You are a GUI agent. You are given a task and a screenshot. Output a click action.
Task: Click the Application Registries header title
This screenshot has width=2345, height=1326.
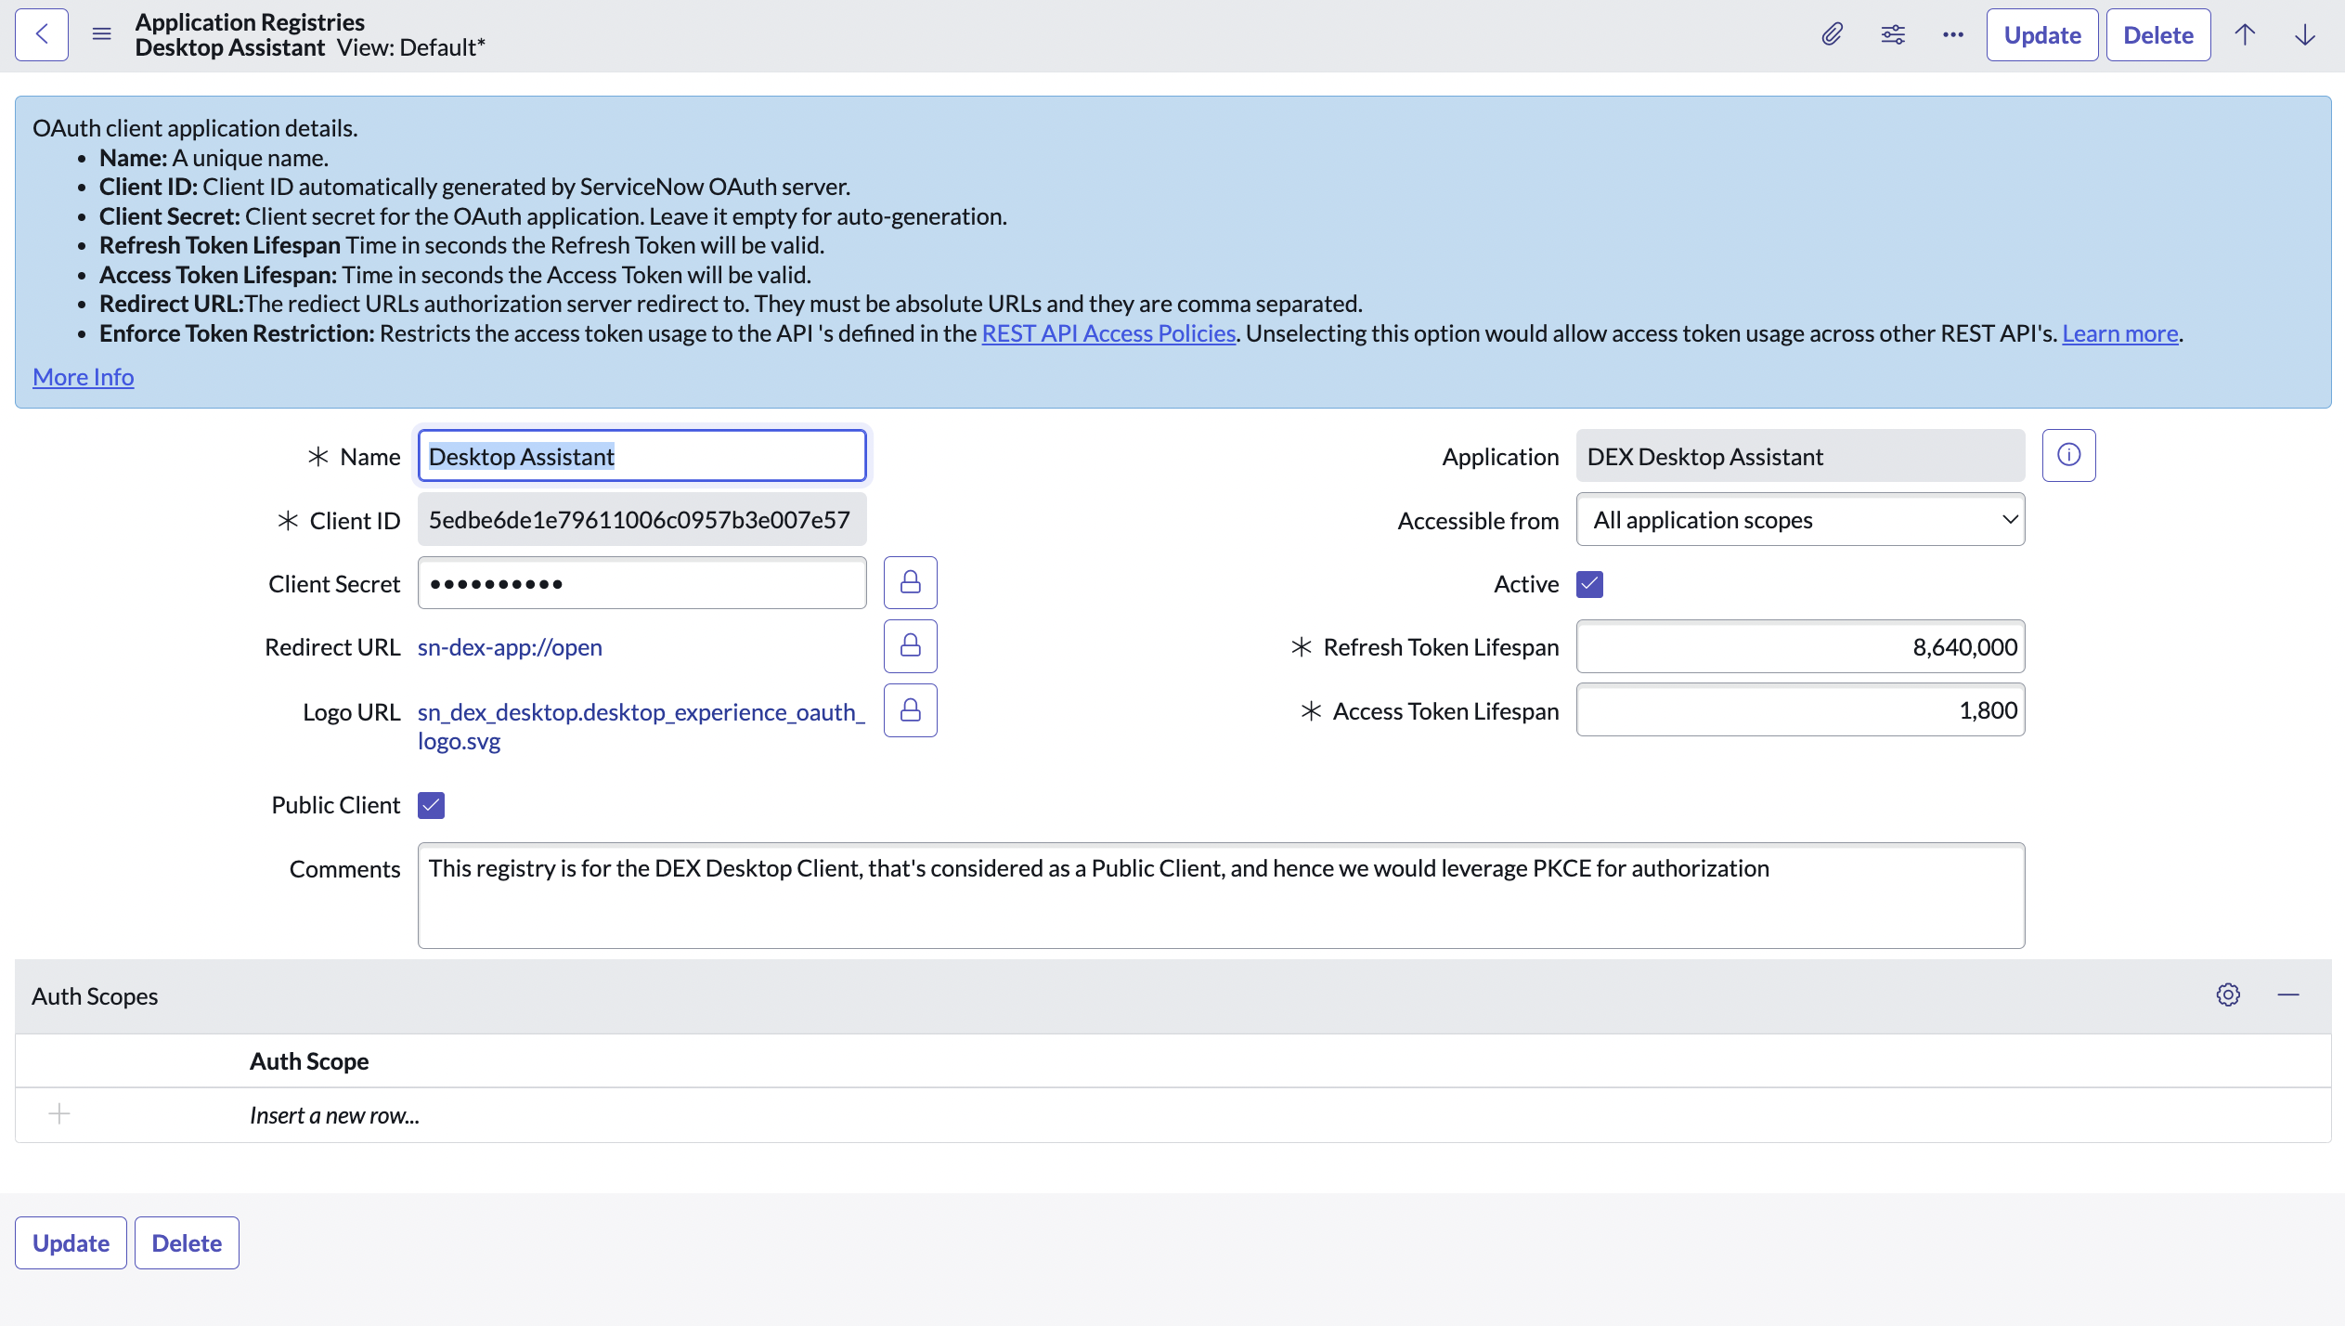point(250,22)
